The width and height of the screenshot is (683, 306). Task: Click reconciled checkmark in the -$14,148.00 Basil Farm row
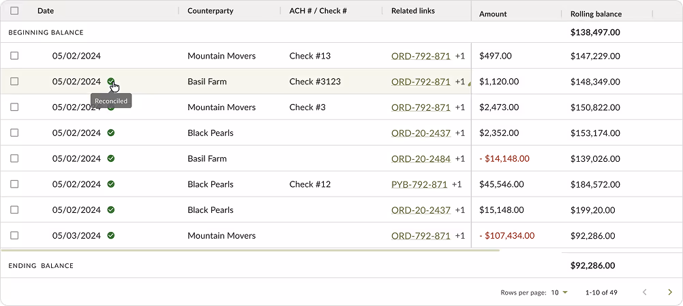pyautogui.click(x=111, y=158)
